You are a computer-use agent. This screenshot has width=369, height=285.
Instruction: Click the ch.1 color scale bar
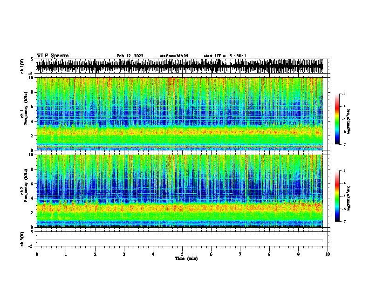coord(337,119)
